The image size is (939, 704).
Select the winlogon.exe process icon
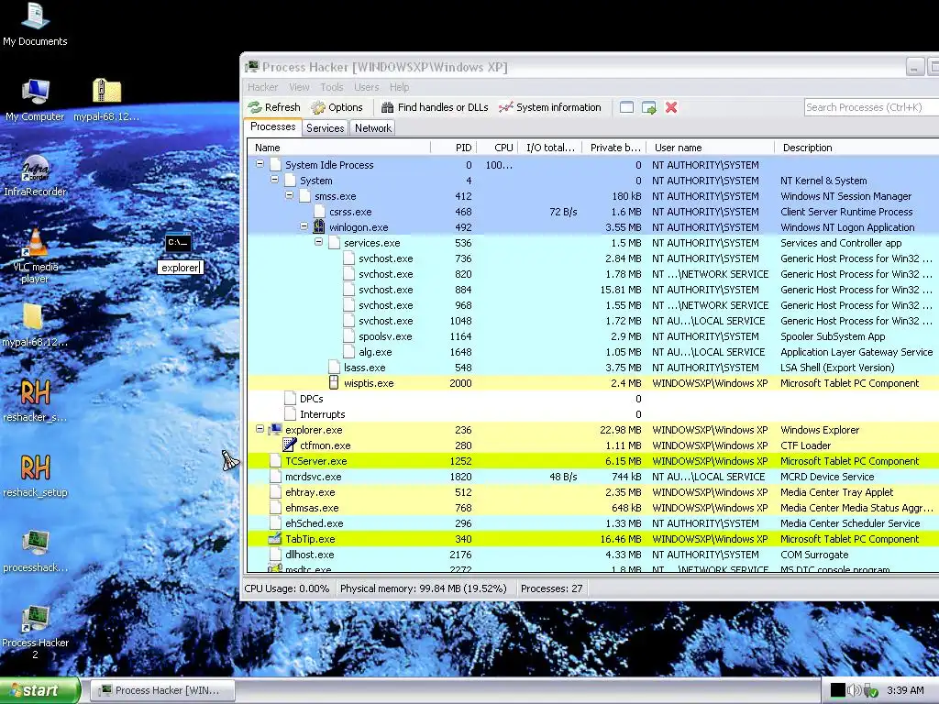pyautogui.click(x=319, y=227)
